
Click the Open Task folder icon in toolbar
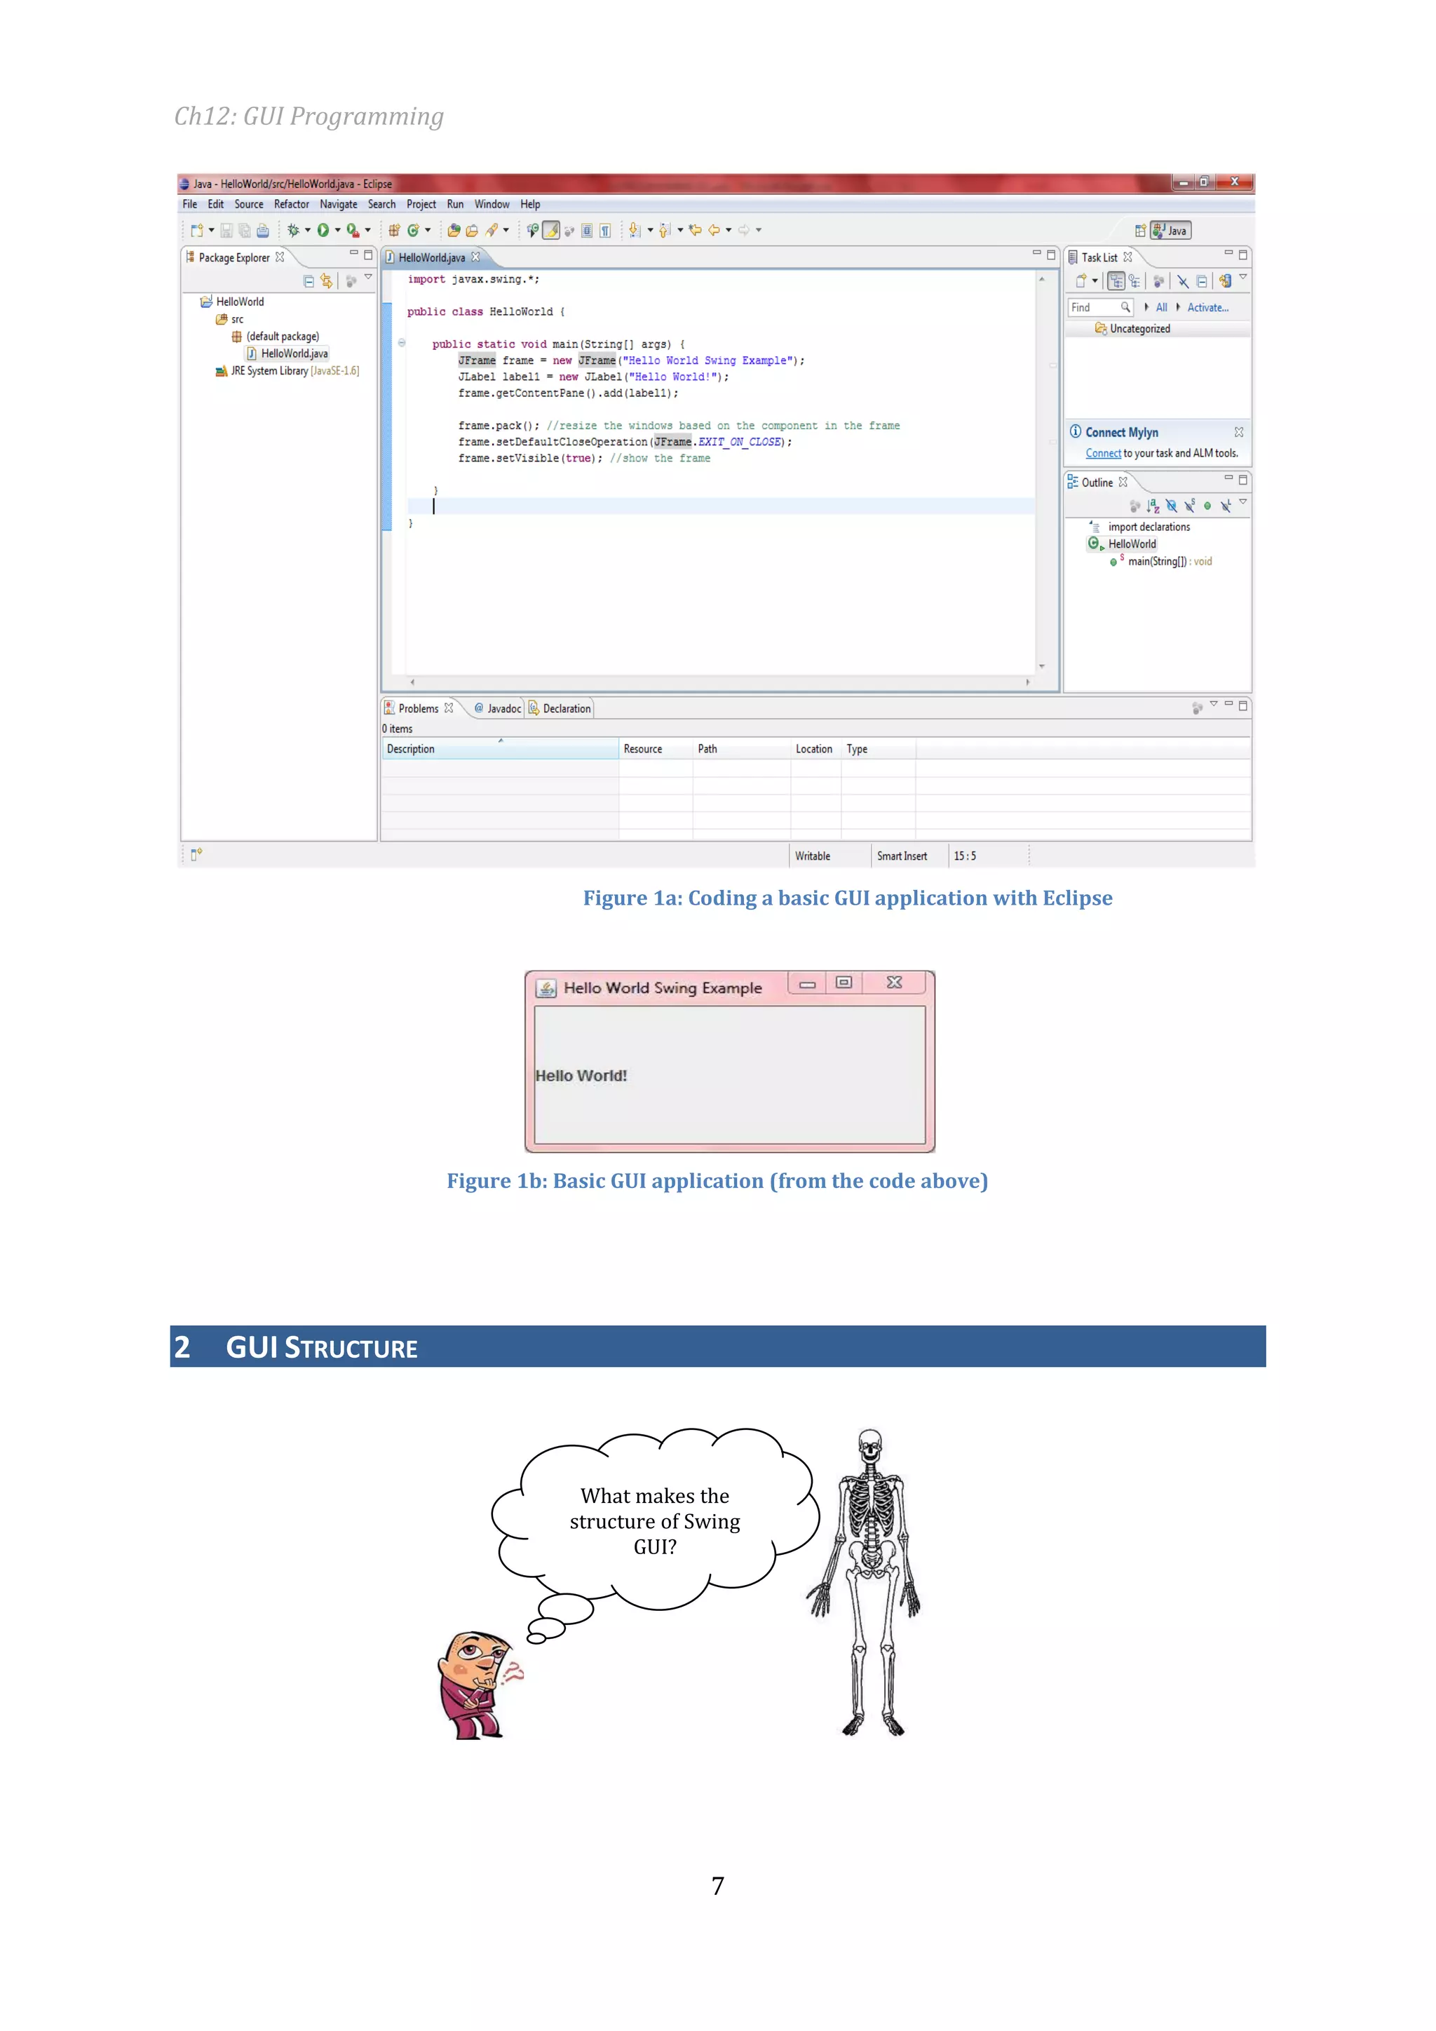(472, 230)
